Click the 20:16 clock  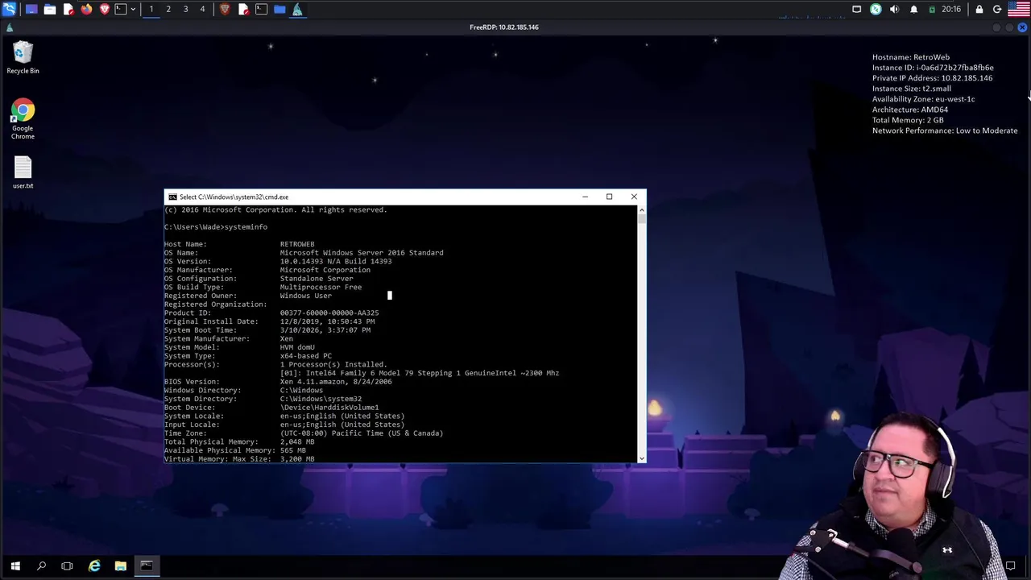951,9
